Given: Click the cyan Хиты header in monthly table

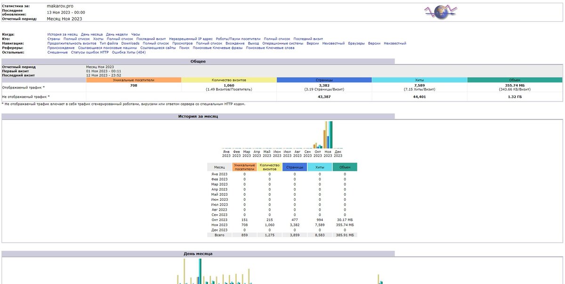Looking at the screenshot, I should tap(320, 167).
